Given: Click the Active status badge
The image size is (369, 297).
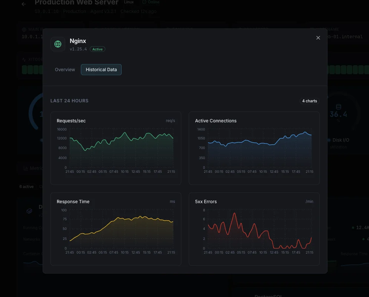Looking at the screenshot, I should [98, 49].
